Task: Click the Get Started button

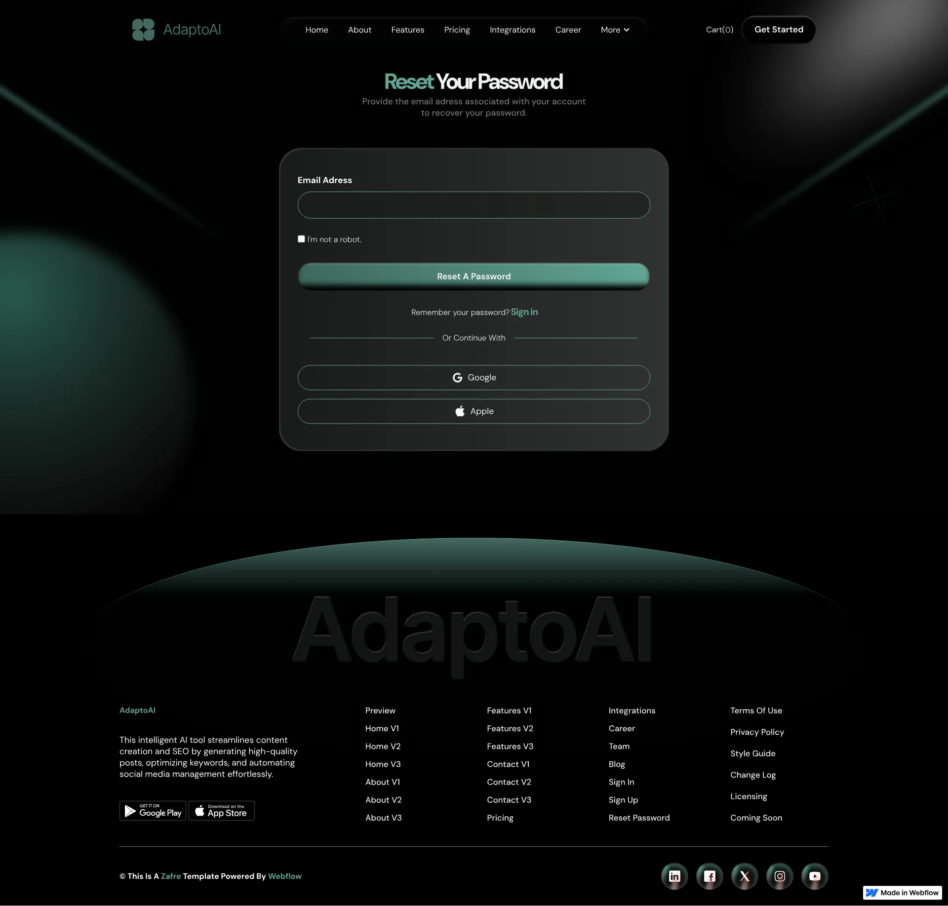Action: pos(779,30)
